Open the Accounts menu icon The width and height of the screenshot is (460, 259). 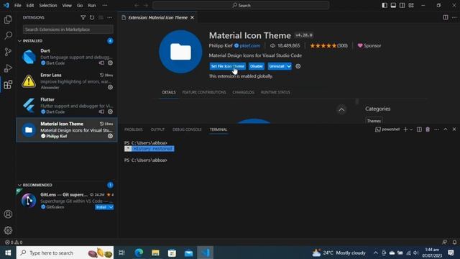8,214
